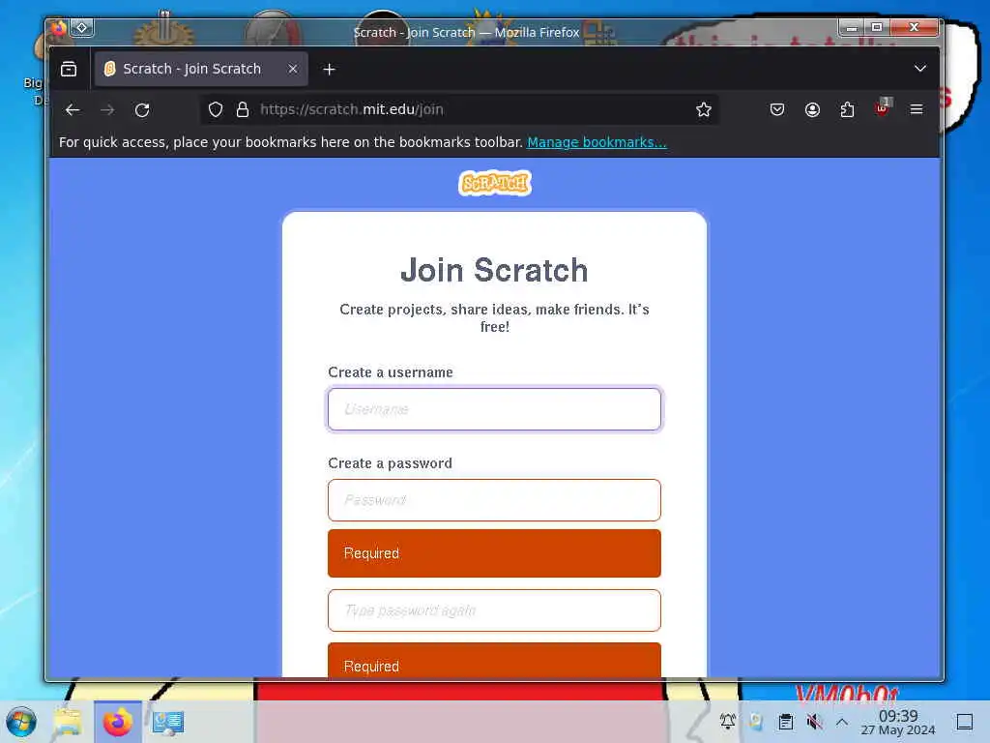Open the window menu icon in title bar
This screenshot has height=743, width=990.
coord(57,28)
